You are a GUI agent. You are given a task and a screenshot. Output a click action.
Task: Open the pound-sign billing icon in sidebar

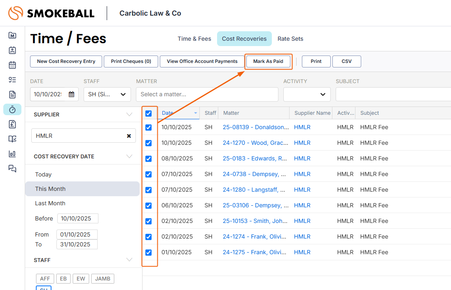pos(12,124)
